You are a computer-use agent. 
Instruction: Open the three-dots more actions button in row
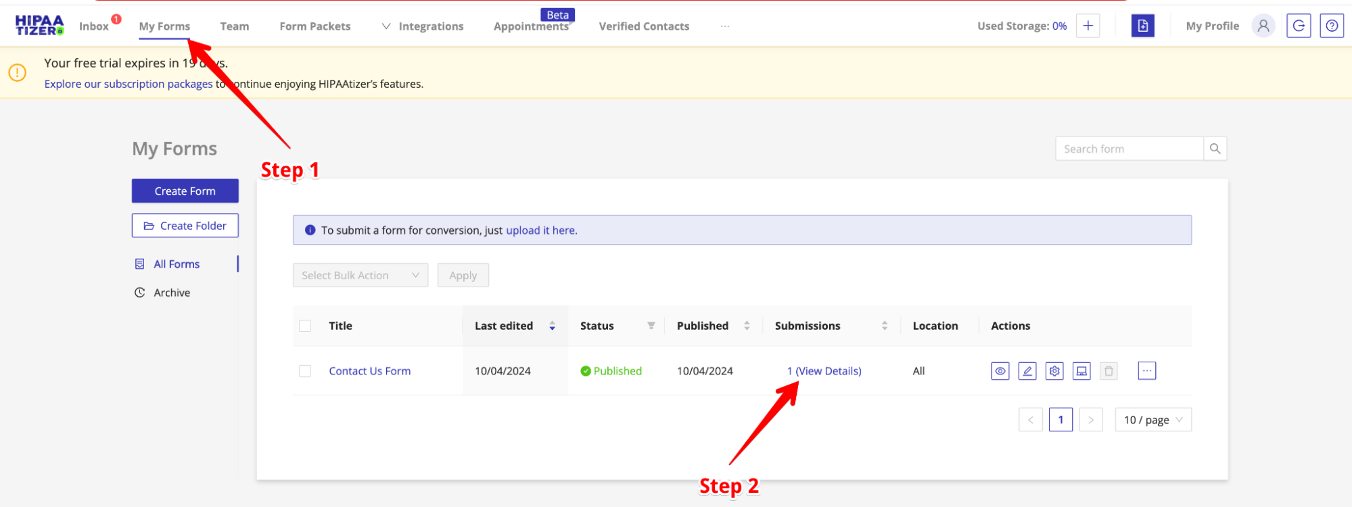click(1146, 370)
